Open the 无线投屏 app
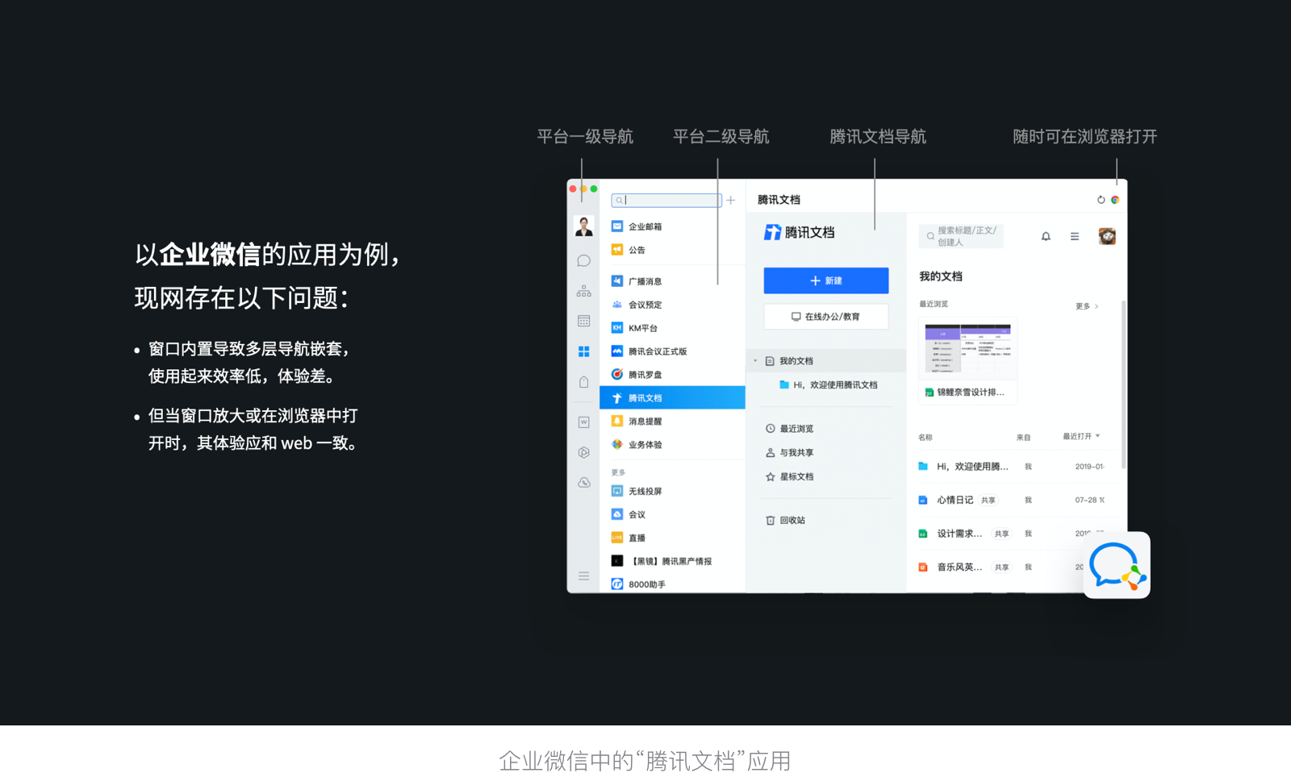The width and height of the screenshot is (1291, 777). coord(672,491)
